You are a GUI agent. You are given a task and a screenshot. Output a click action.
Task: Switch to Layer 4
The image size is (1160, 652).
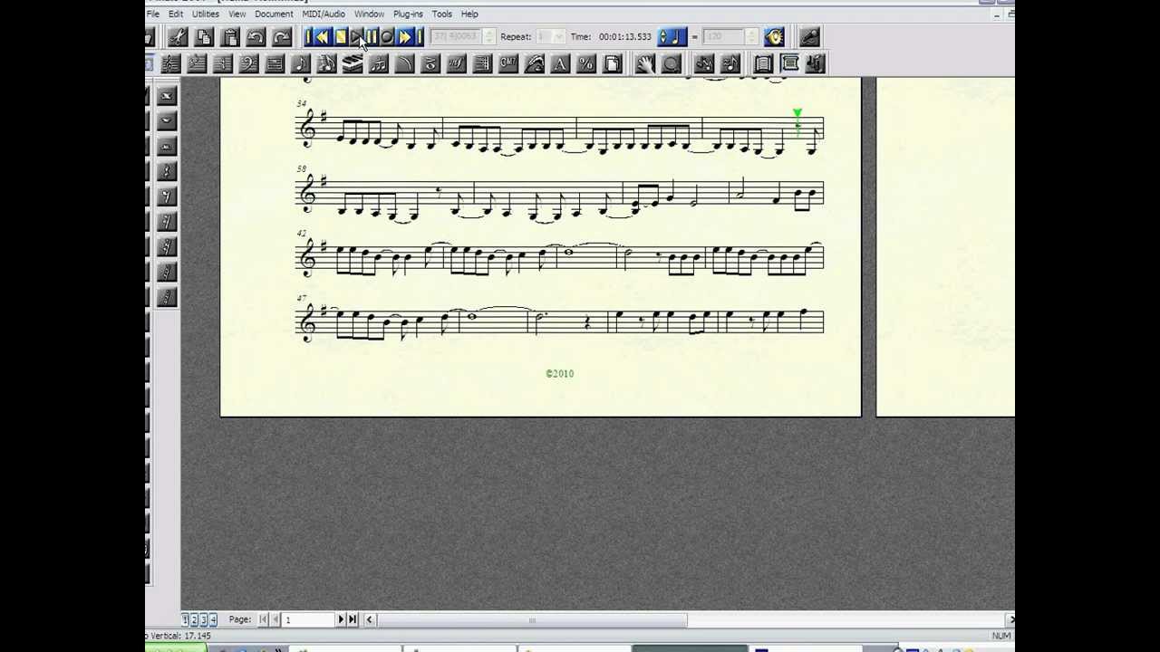(213, 619)
